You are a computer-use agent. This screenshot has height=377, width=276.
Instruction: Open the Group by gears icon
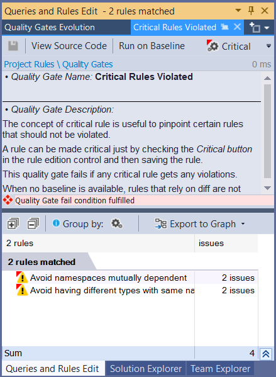click(117, 223)
